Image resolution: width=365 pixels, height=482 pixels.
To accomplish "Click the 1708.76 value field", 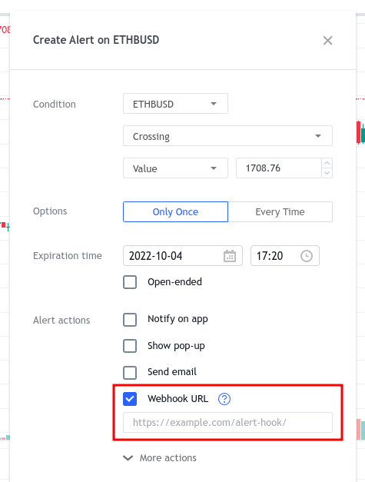I will pos(279,168).
